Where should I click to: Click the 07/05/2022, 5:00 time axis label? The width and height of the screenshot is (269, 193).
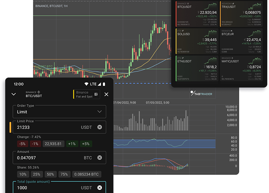click(x=157, y=103)
